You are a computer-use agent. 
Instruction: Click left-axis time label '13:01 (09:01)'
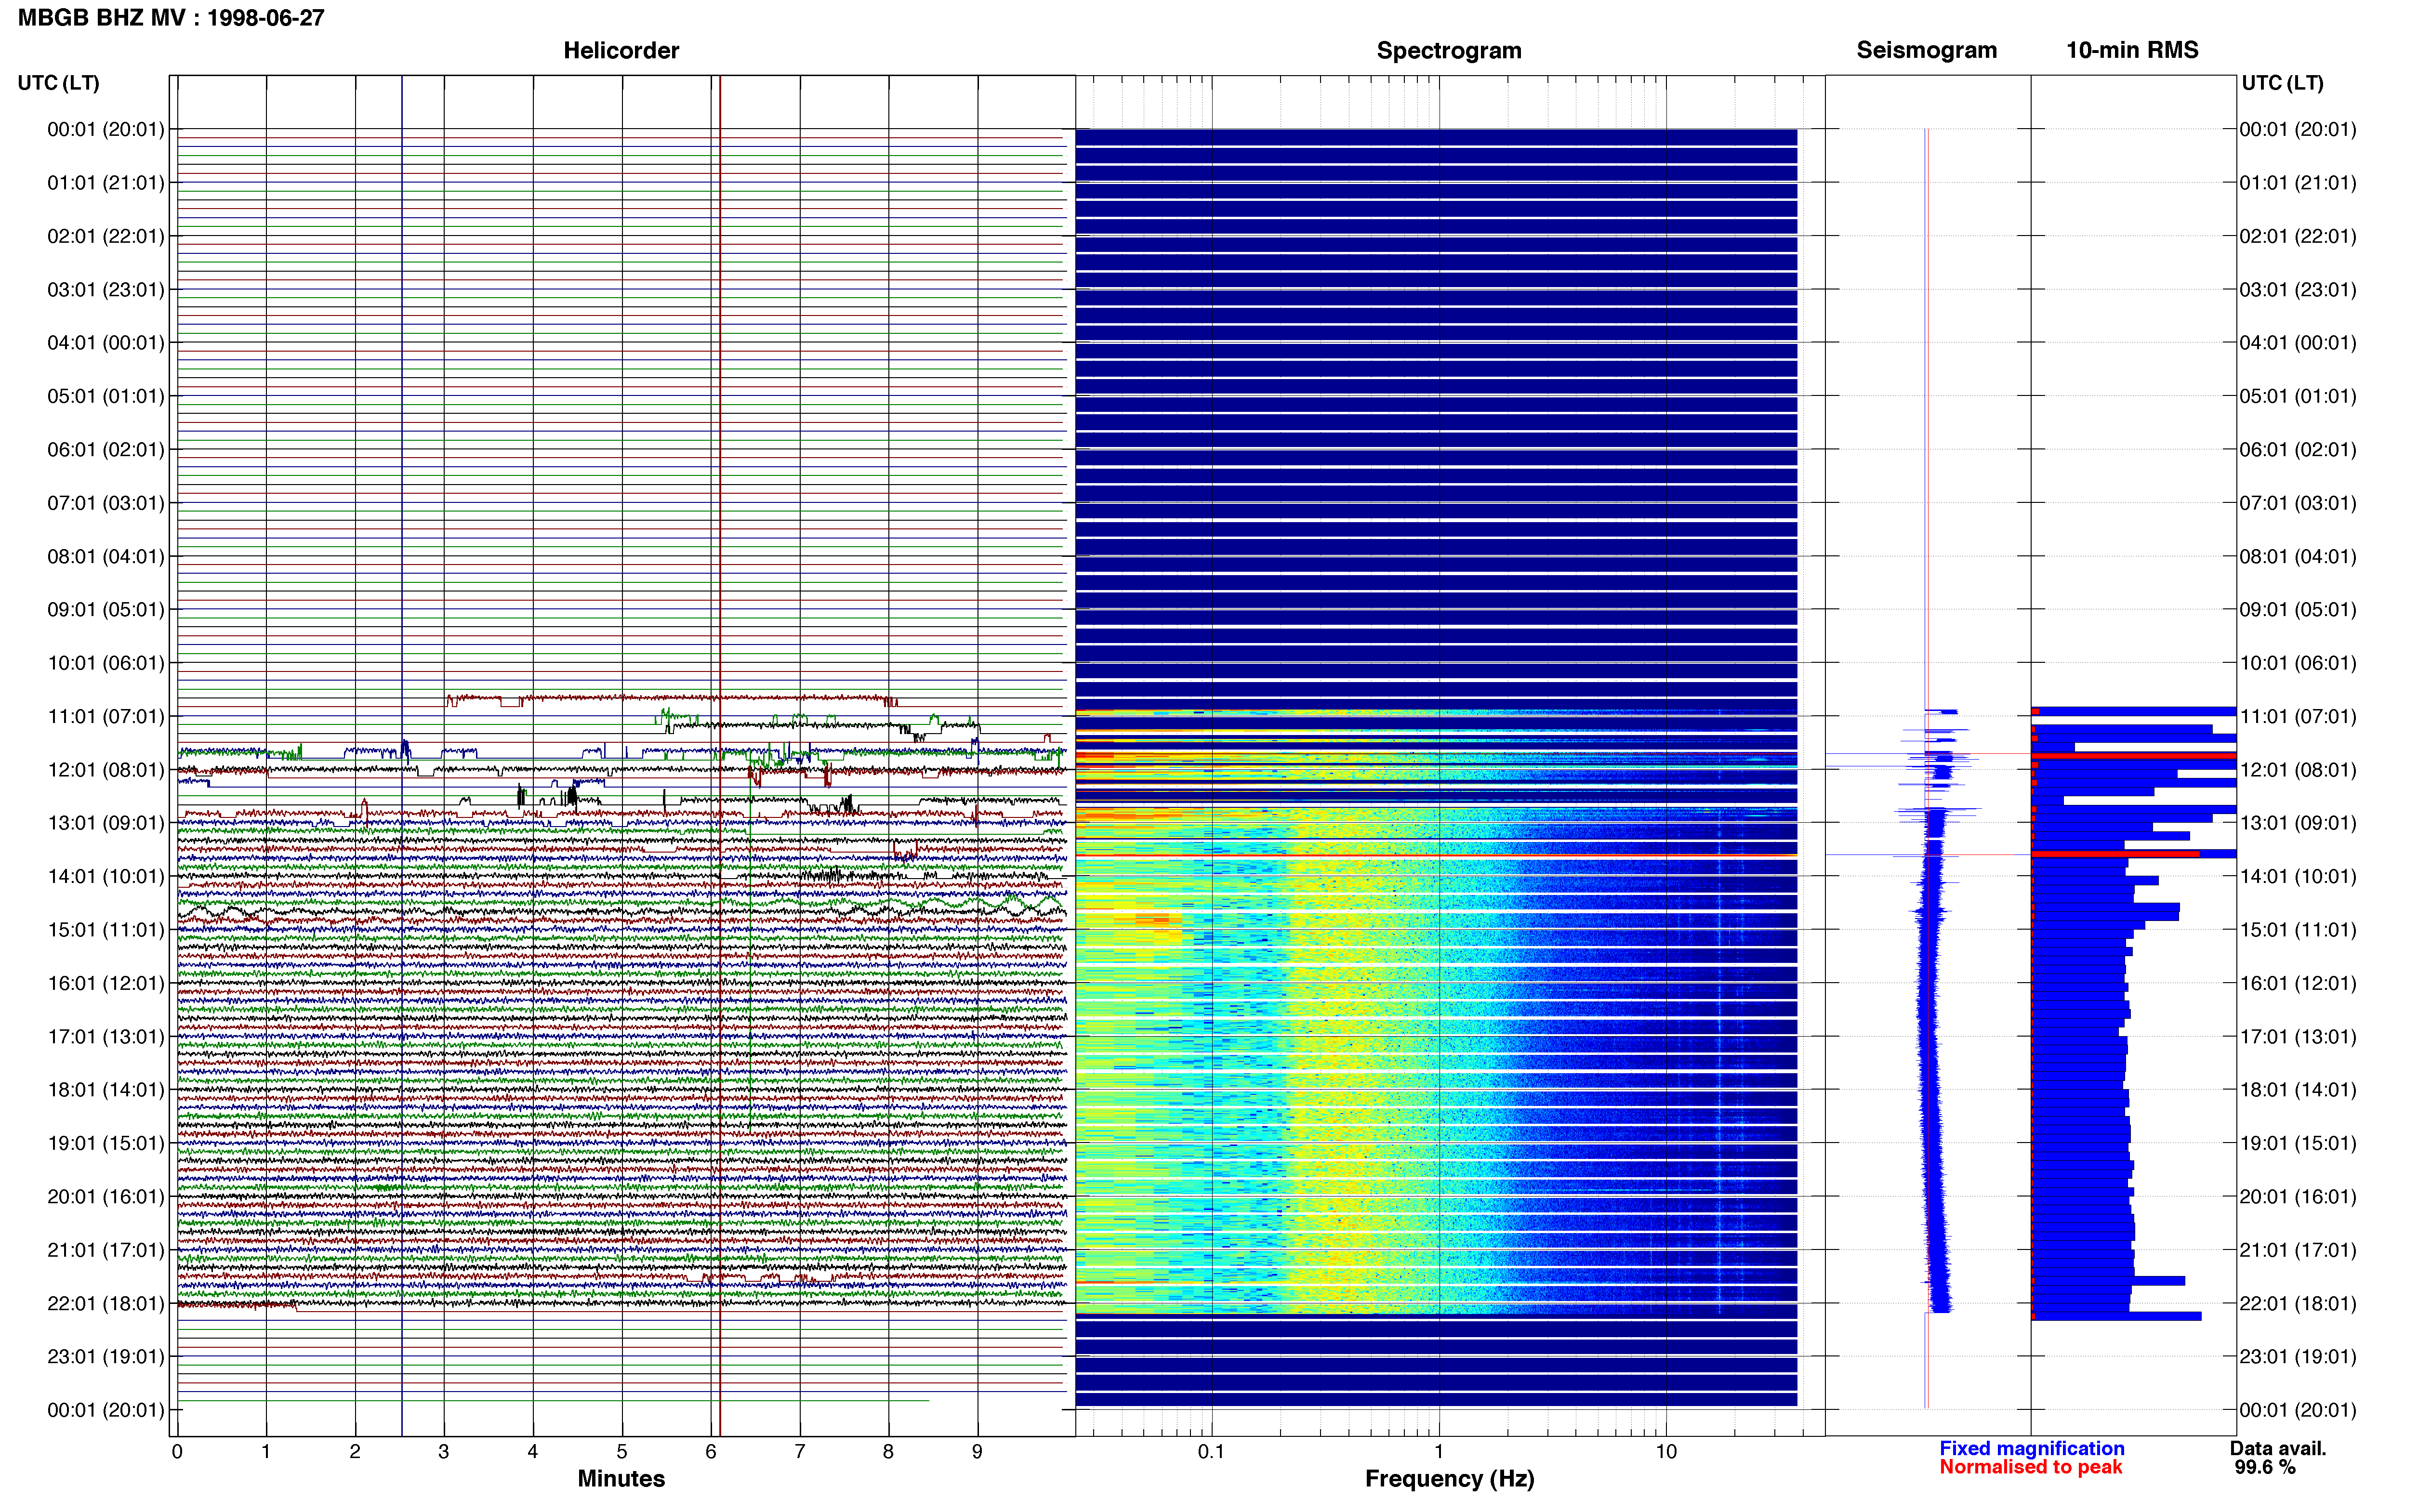[106, 823]
